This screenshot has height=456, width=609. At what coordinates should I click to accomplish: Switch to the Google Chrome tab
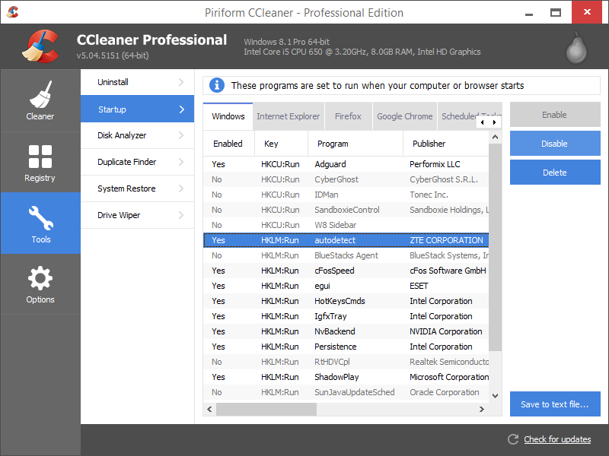(x=404, y=116)
